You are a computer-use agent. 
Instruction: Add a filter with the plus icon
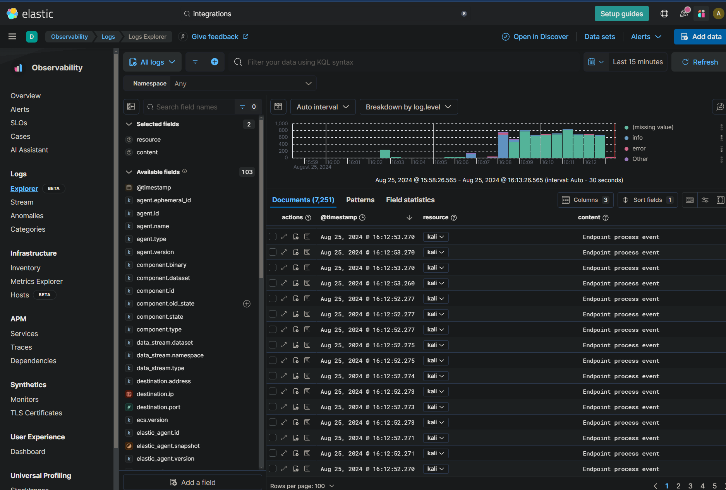point(215,62)
